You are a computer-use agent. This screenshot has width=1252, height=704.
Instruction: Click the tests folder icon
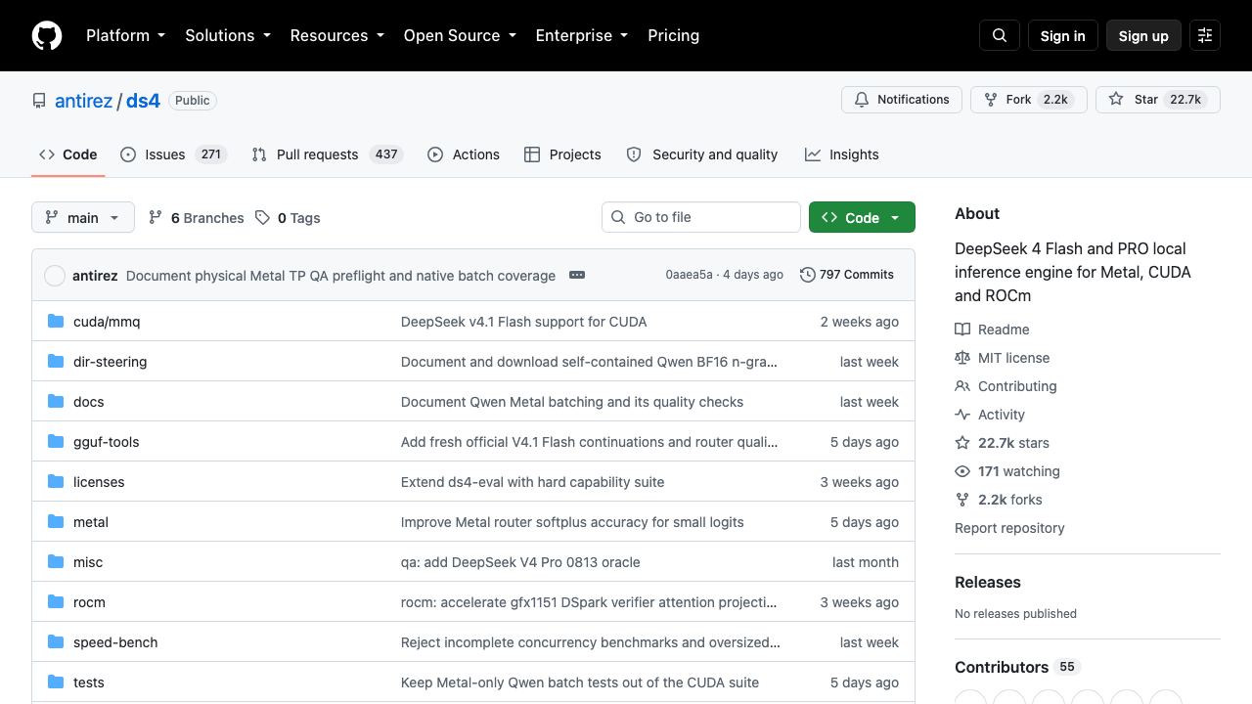click(x=56, y=682)
